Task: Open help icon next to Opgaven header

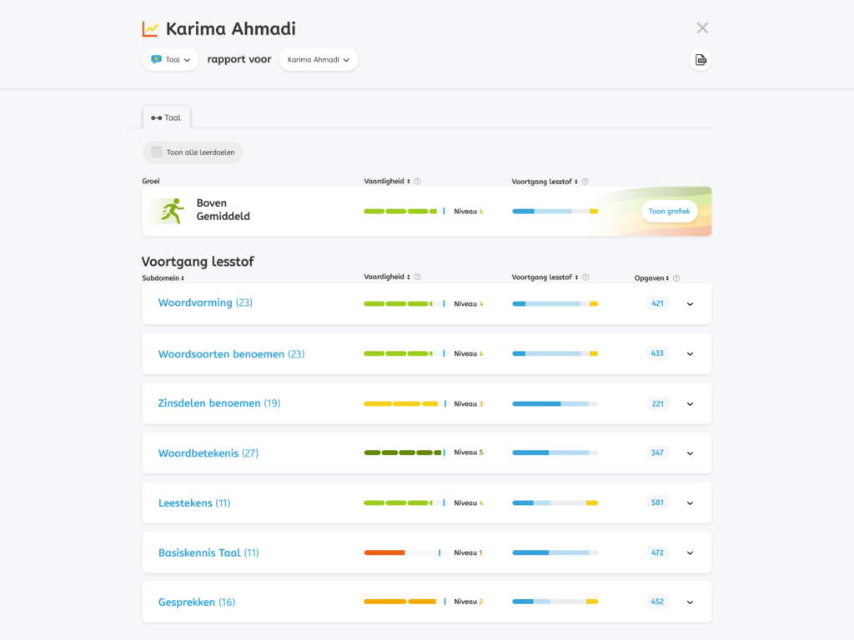Action: 676,278
